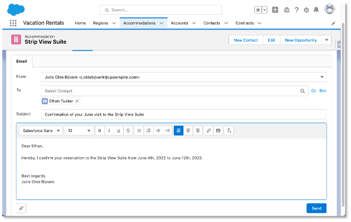Click the Salesforce cloud logo

click(x=16, y=10)
